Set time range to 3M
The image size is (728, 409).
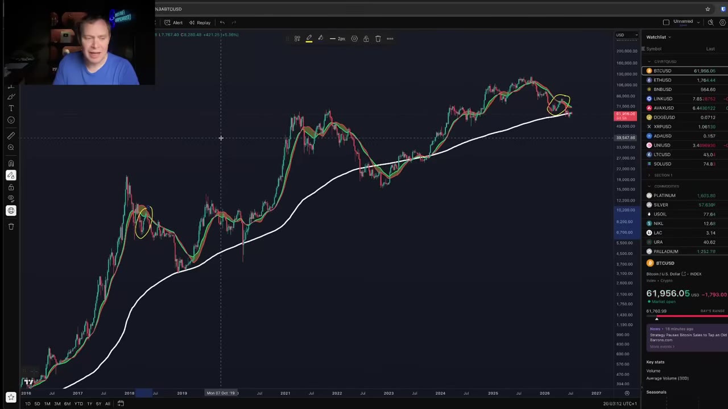[57, 403]
